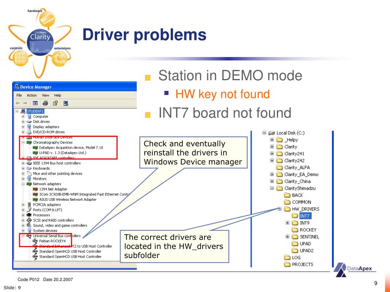
Task: Select the highlighted INT7 folder
Action: pyautogui.click(x=305, y=216)
